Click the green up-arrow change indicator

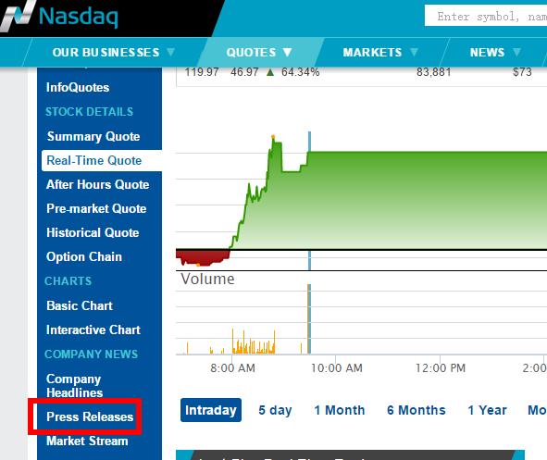[x=270, y=72]
